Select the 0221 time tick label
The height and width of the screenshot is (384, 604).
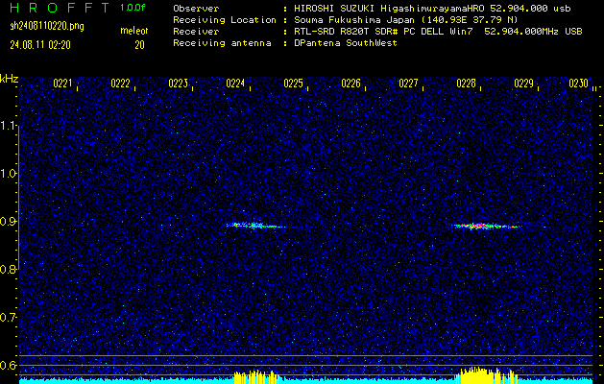[x=62, y=84]
